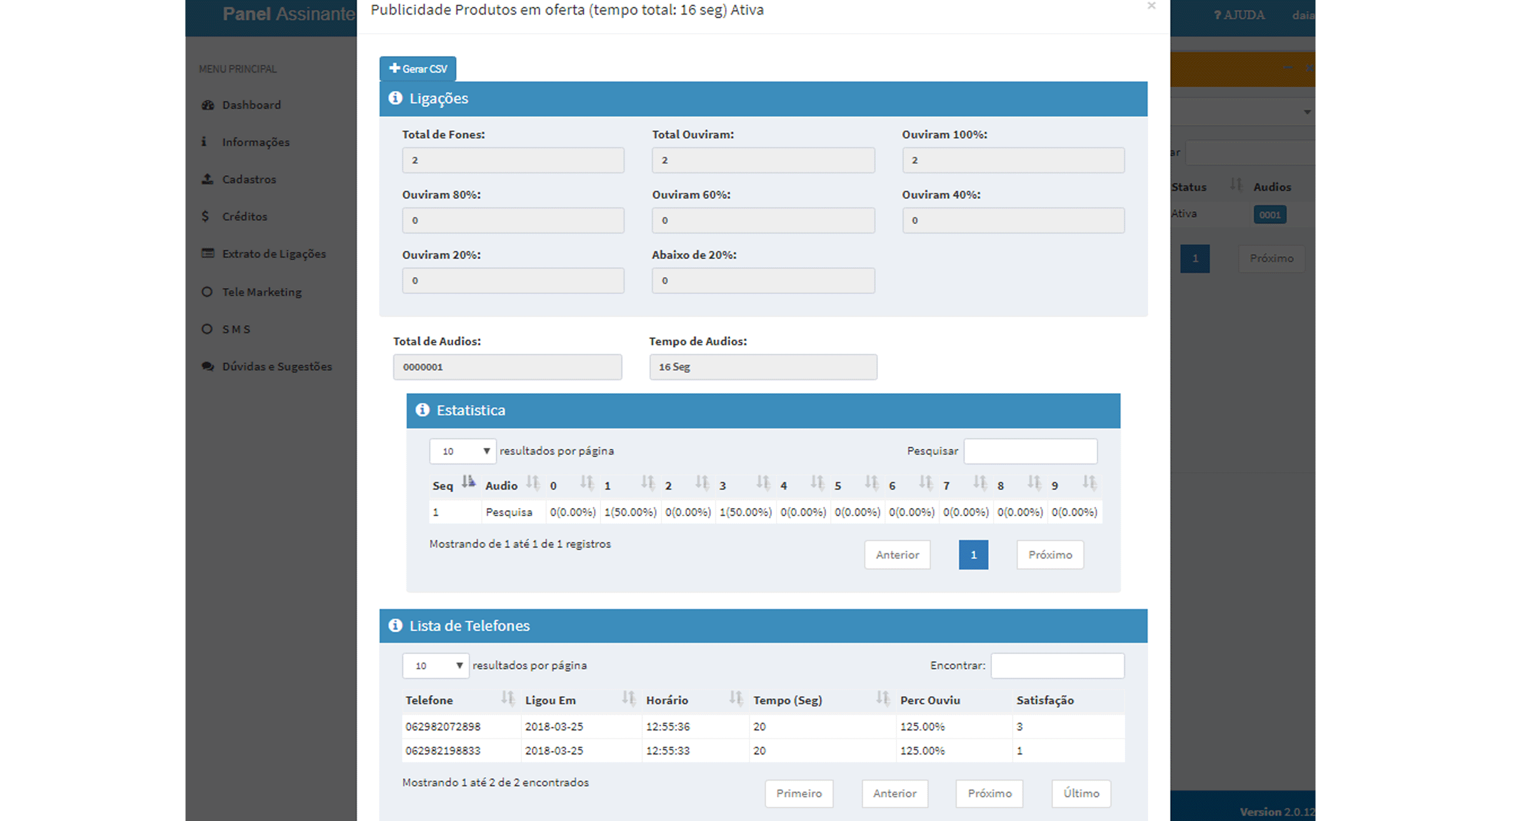The width and height of the screenshot is (1516, 821).
Task: Sort Estatistica table by column 4
Action: 803,485
